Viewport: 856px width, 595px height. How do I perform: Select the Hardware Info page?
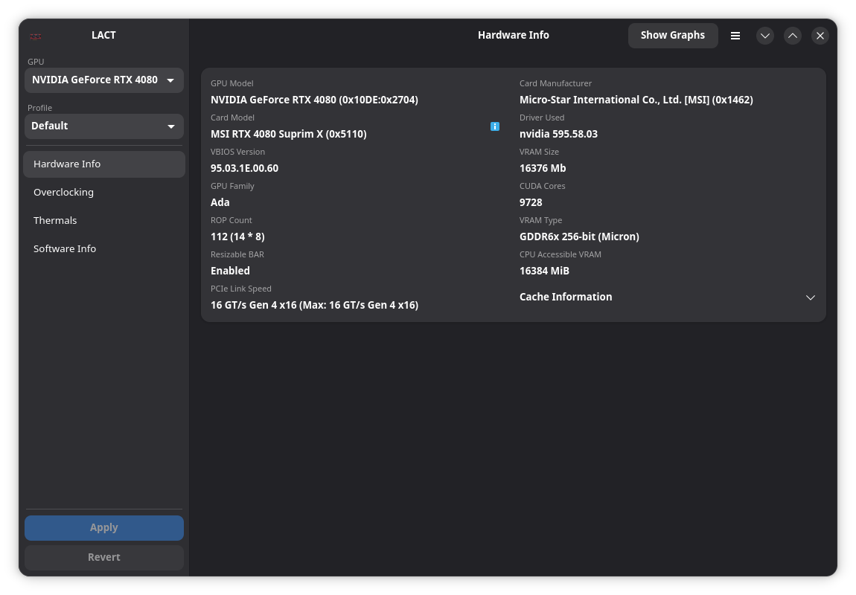pos(103,164)
